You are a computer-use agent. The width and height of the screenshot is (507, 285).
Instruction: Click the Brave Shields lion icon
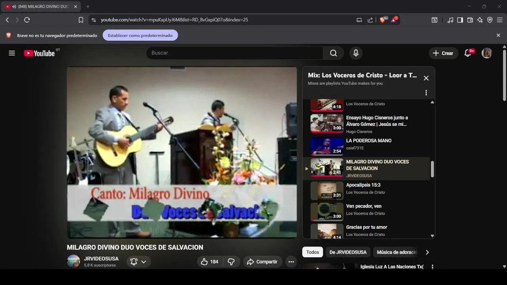pyautogui.click(x=383, y=19)
